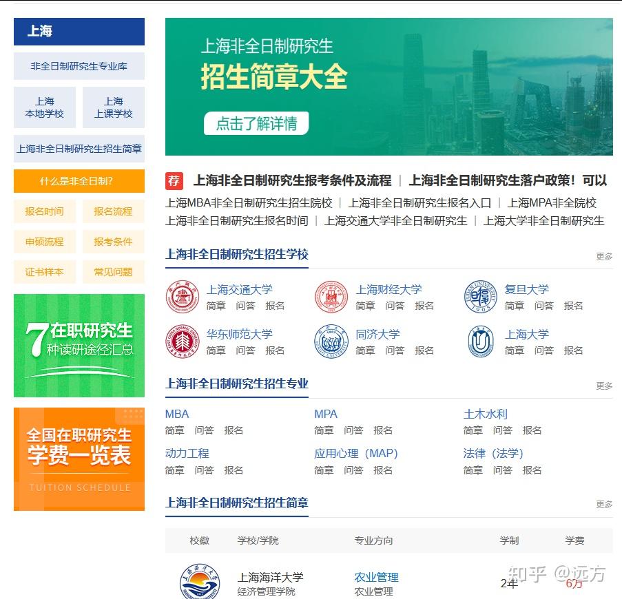Click the Shanghai University logo
Screen dimensions: 622x599
(x=480, y=341)
